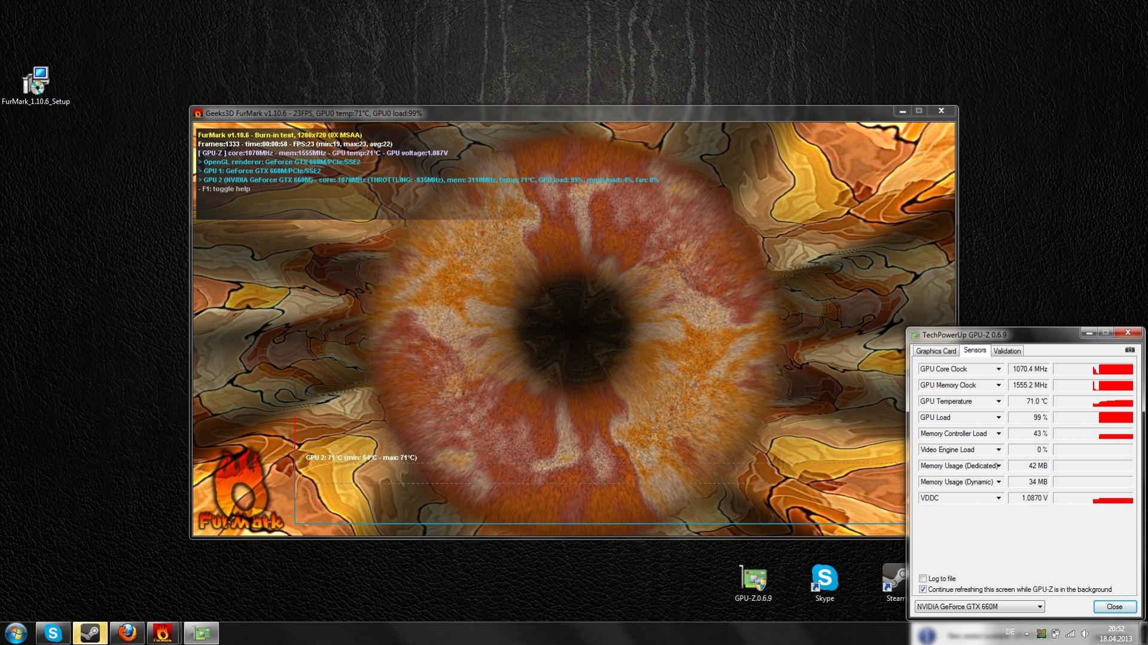Click Skype icon in taskbar
The width and height of the screenshot is (1148, 645).
53,633
